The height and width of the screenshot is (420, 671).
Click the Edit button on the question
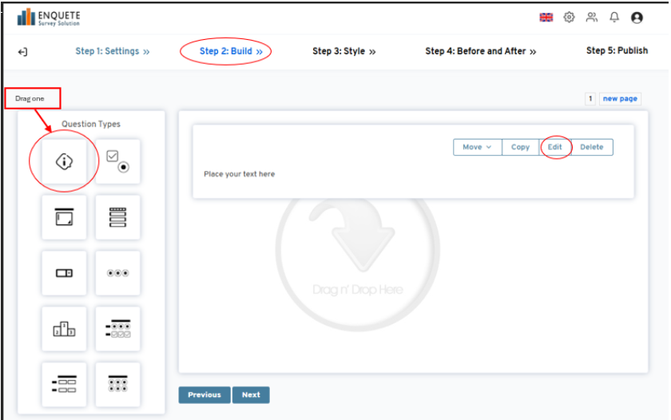click(555, 147)
